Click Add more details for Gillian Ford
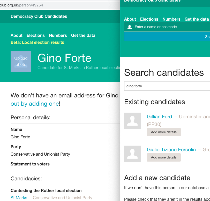 pyautogui.click(x=164, y=132)
